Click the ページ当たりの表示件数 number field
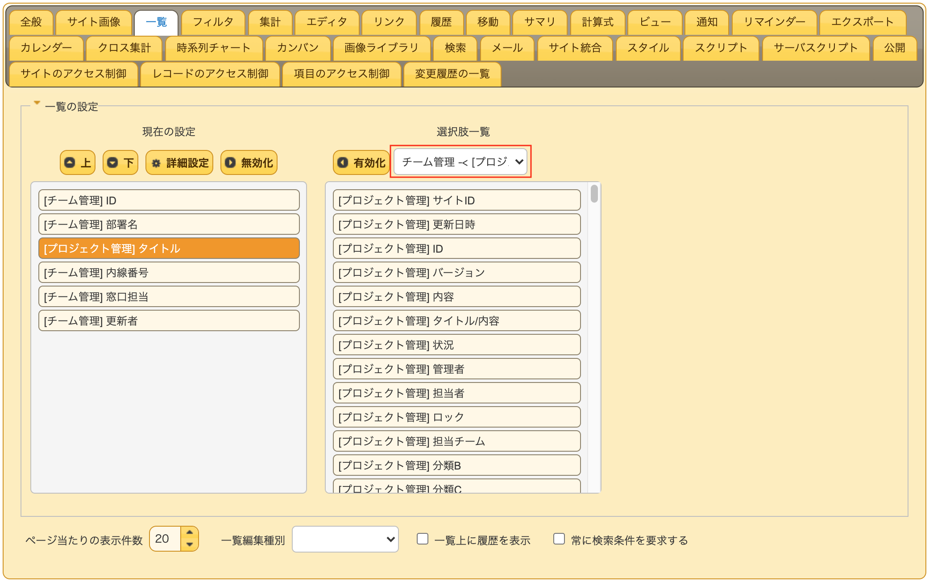 (165, 539)
